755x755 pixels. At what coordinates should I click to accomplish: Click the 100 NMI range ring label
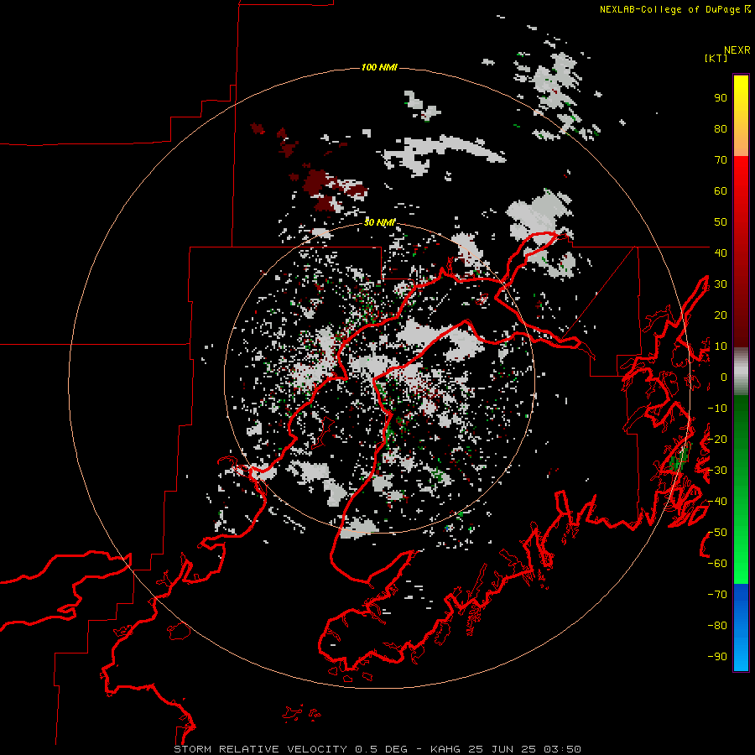point(379,67)
